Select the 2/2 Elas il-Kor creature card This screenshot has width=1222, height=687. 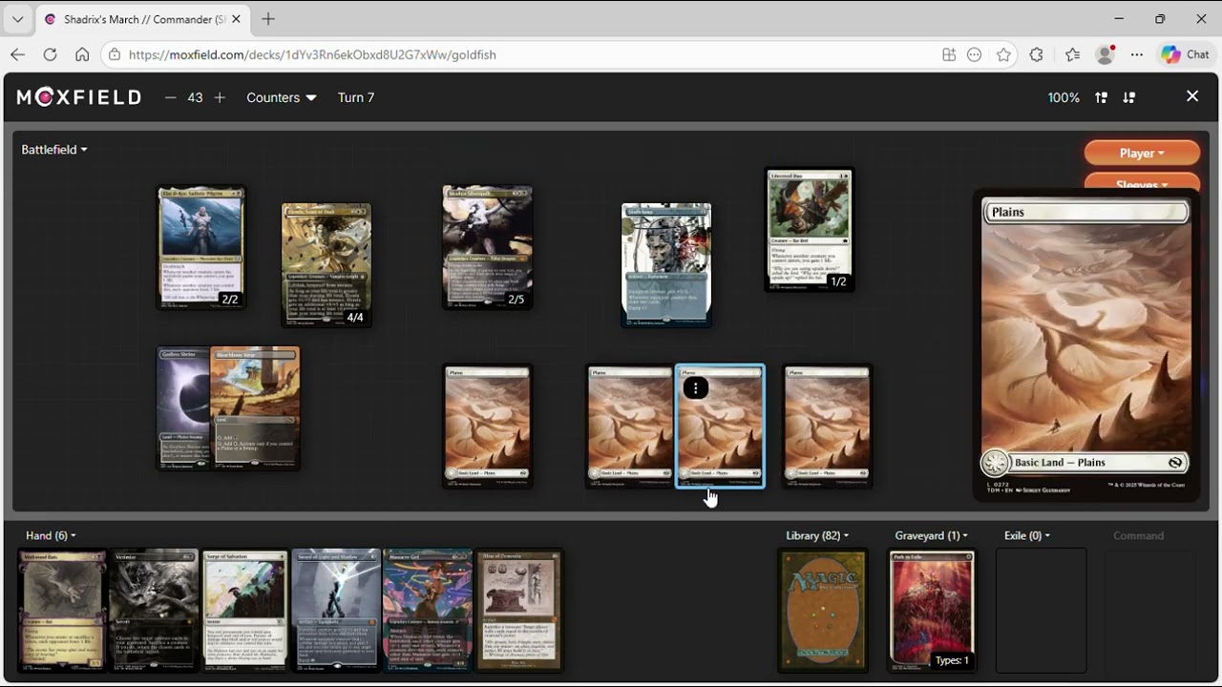pos(201,248)
